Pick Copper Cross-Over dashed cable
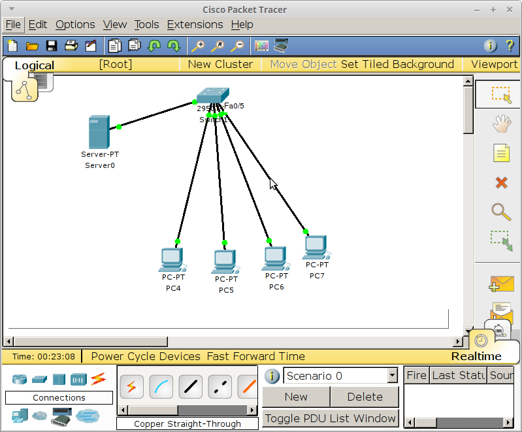The width and height of the screenshot is (522, 432). (x=220, y=387)
